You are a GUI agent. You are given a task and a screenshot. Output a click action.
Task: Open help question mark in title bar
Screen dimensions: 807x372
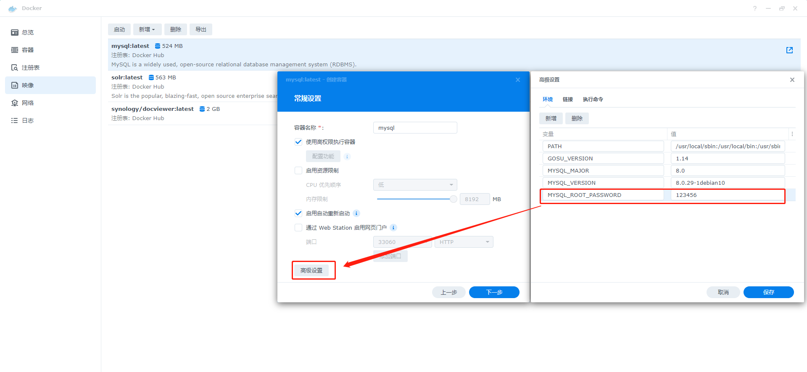pyautogui.click(x=755, y=8)
